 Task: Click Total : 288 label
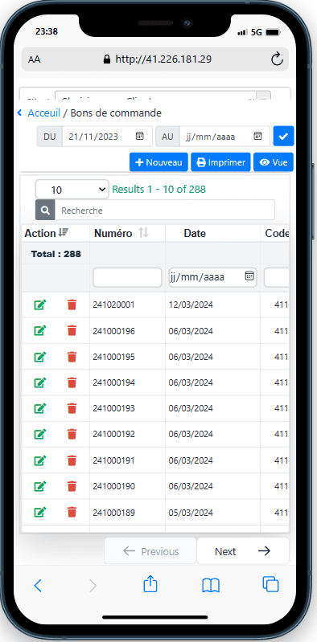[56, 254]
